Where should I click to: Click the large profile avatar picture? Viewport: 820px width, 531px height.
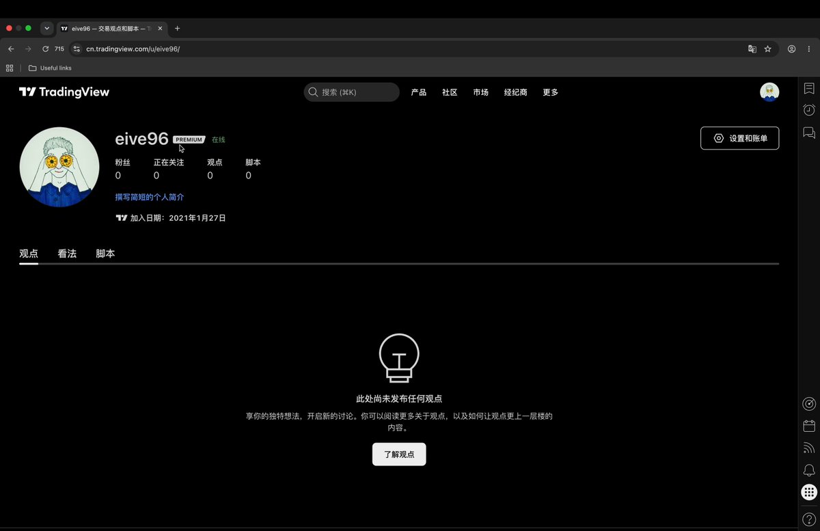59,167
